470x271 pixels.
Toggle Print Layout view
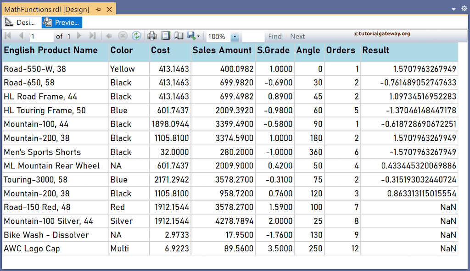click(165, 36)
